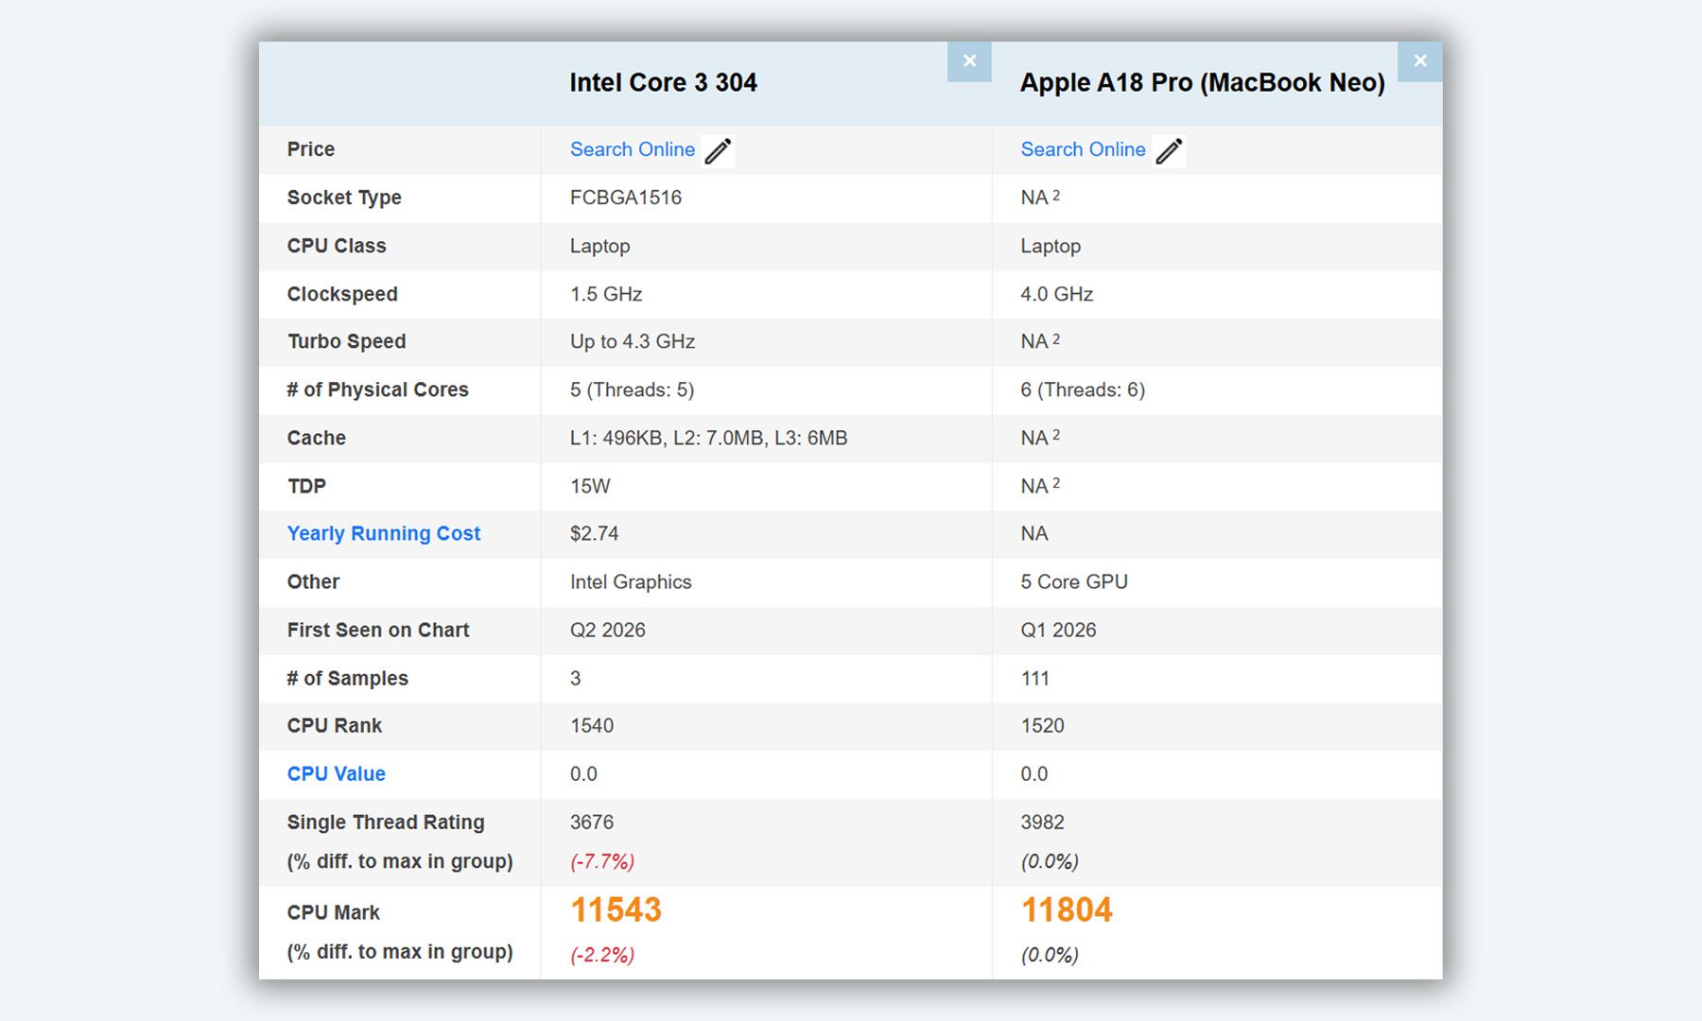
Task: Click CPU Class row label
Action: (x=337, y=246)
